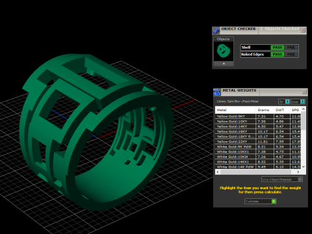Click FAIL indicator in the Shell row
This screenshot has width=312, height=234.
[x=291, y=47]
